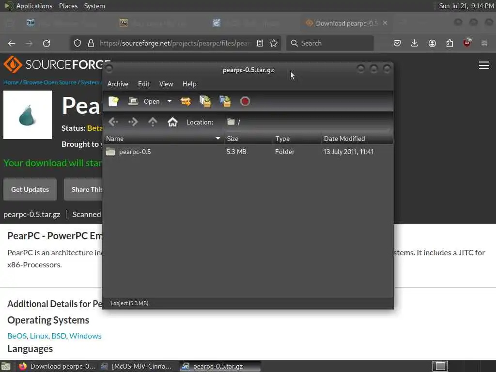The width and height of the screenshot is (496, 372).
Task: Expand the Open recent archives dropdown arrow
Action: 170,101
